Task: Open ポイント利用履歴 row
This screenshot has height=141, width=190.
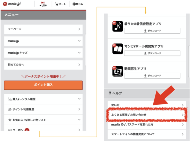Action: coord(43,109)
